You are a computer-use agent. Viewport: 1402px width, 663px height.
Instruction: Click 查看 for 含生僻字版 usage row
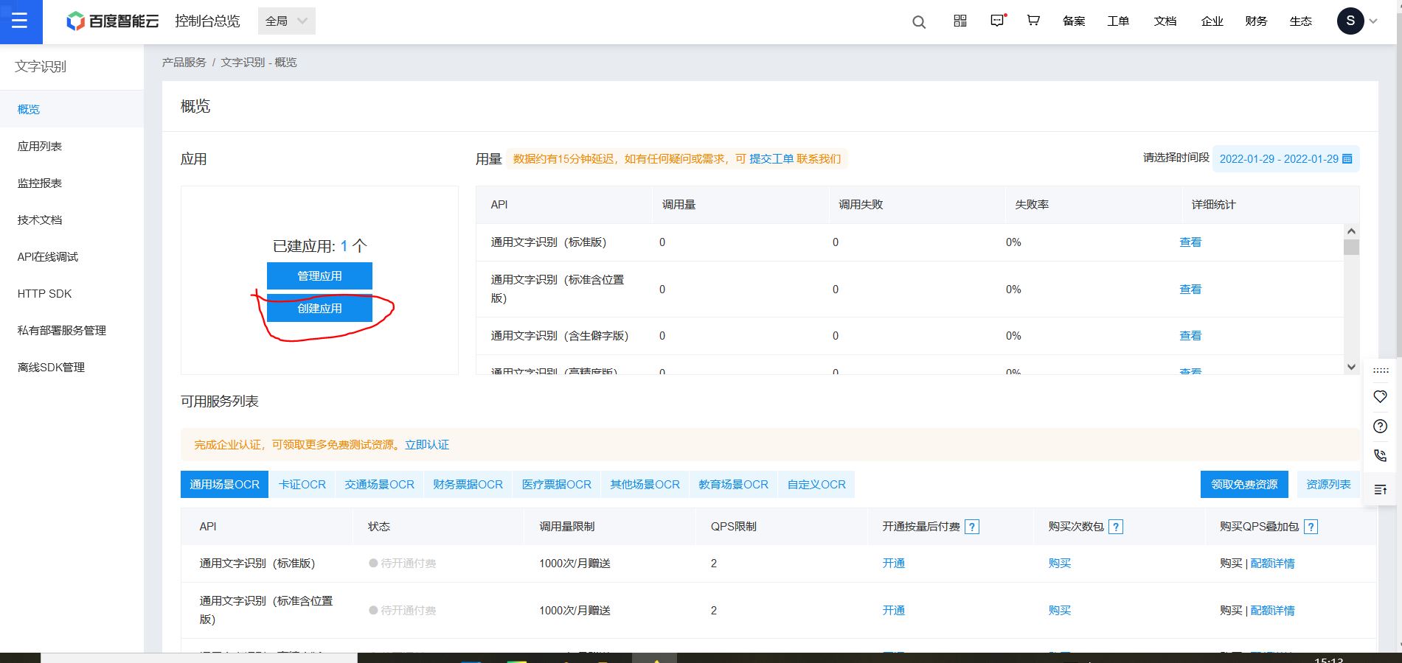(1190, 336)
